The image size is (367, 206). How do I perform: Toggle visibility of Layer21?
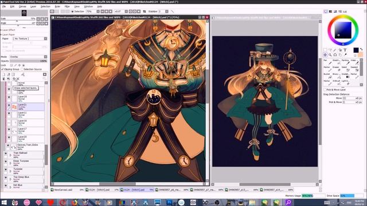coord(9,105)
